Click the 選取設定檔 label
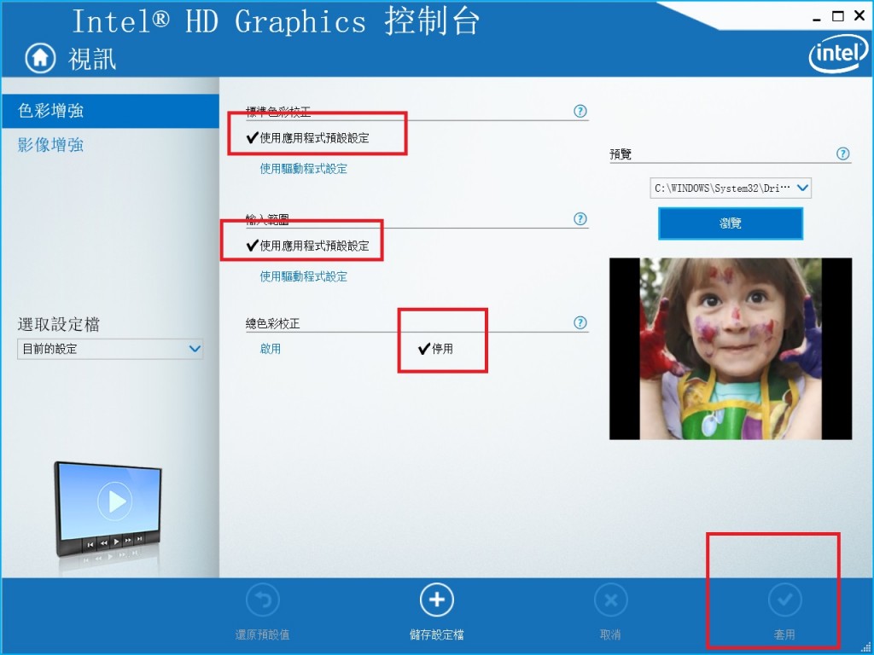 pyautogui.click(x=59, y=324)
